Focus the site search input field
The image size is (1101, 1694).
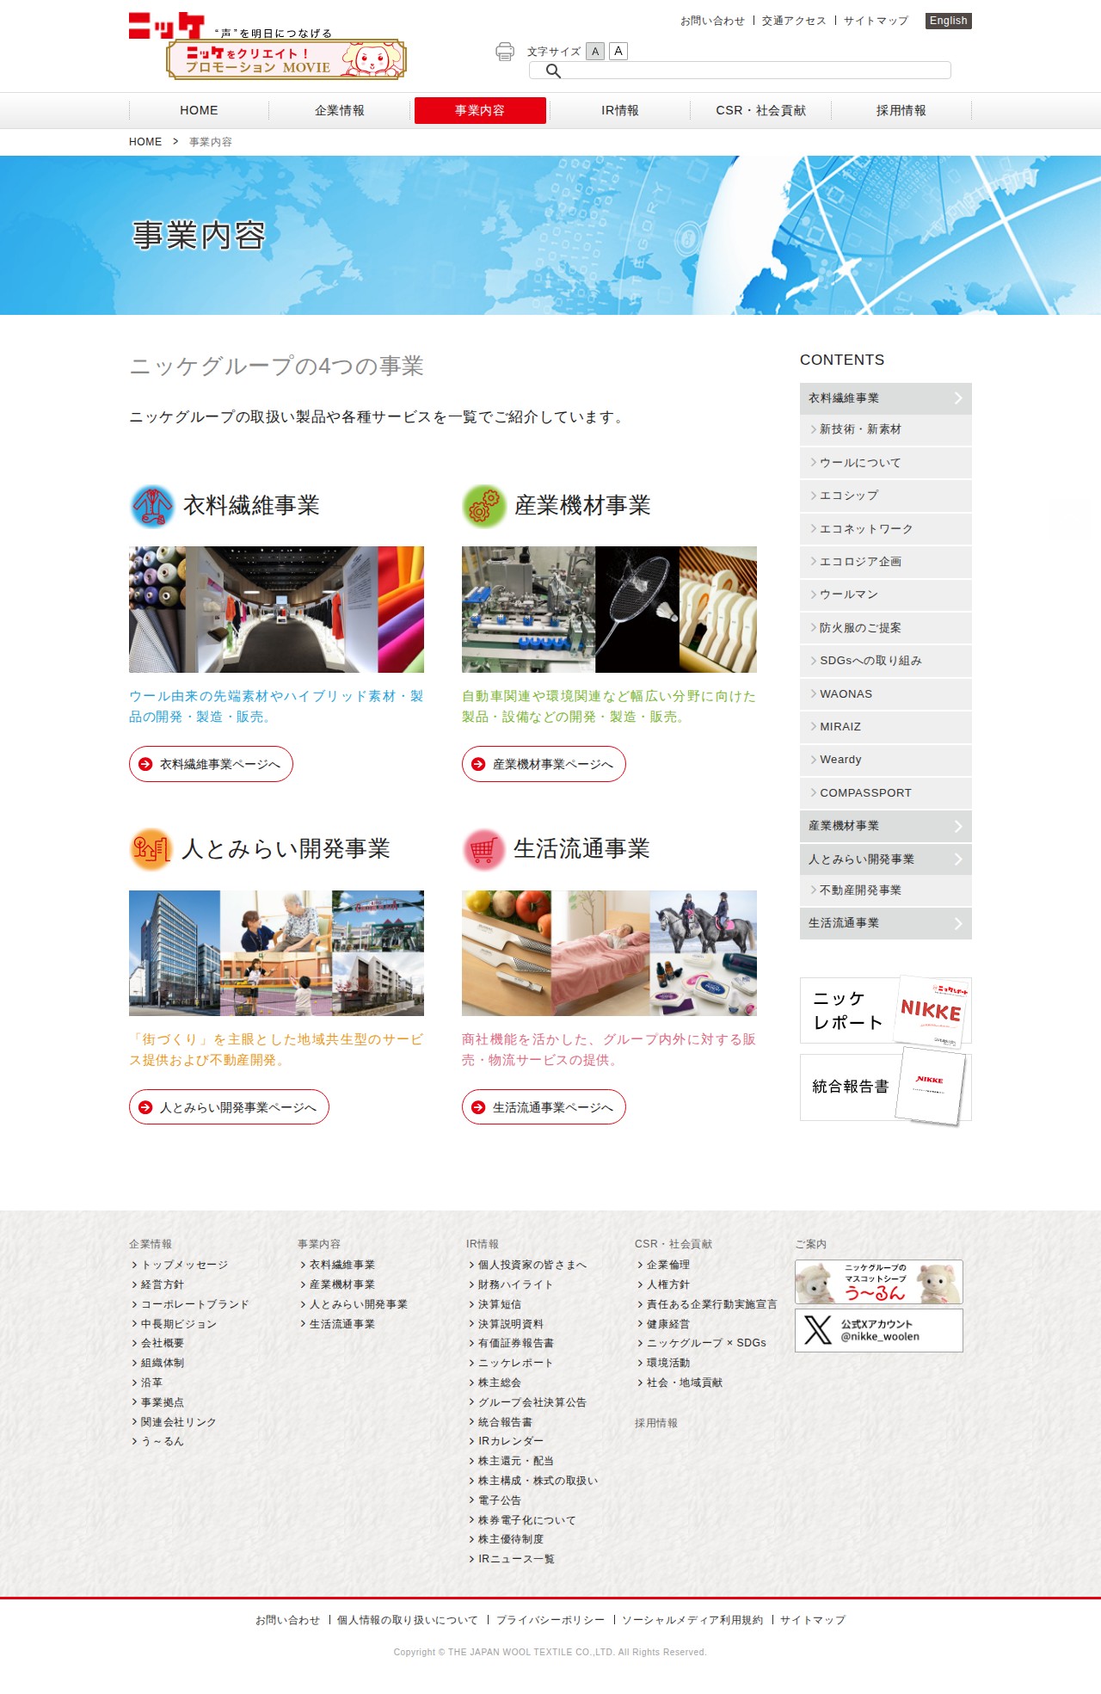click(x=740, y=71)
